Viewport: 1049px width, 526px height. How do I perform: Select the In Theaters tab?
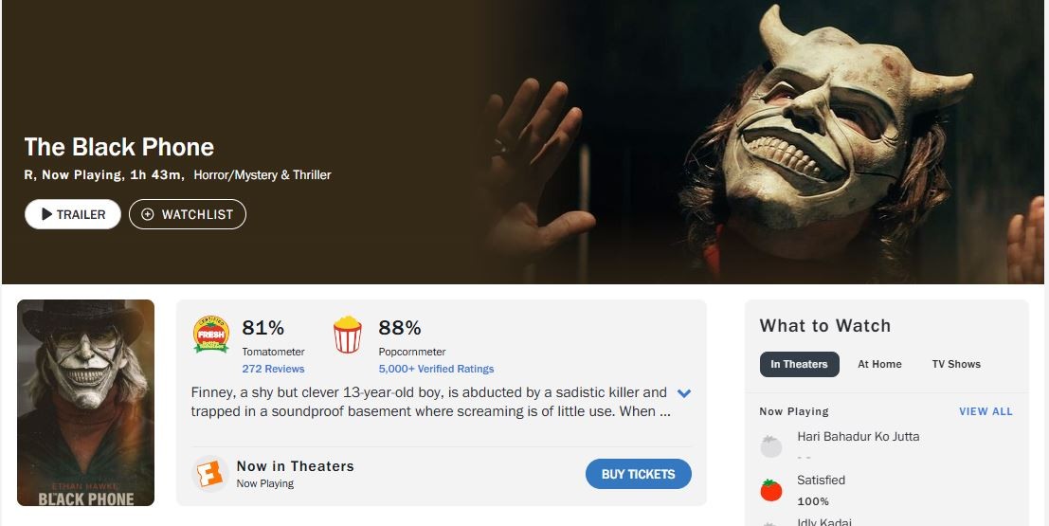pos(799,364)
